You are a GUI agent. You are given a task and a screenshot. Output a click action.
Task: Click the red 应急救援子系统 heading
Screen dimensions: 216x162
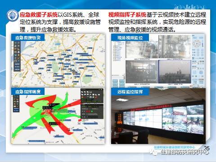pos(39,15)
